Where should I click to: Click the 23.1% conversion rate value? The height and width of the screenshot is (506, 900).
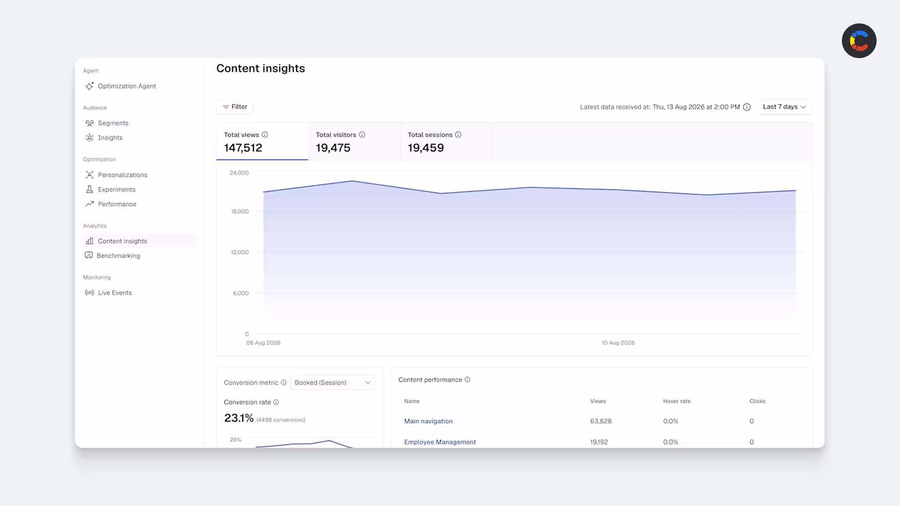coord(239,418)
